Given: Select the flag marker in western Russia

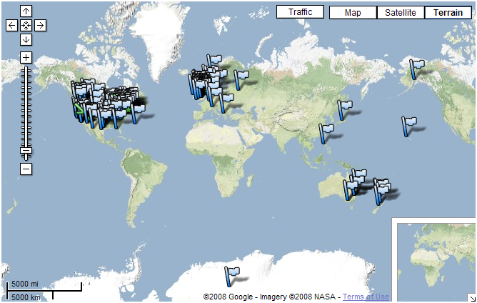Looking at the screenshot, I should 241,80.
